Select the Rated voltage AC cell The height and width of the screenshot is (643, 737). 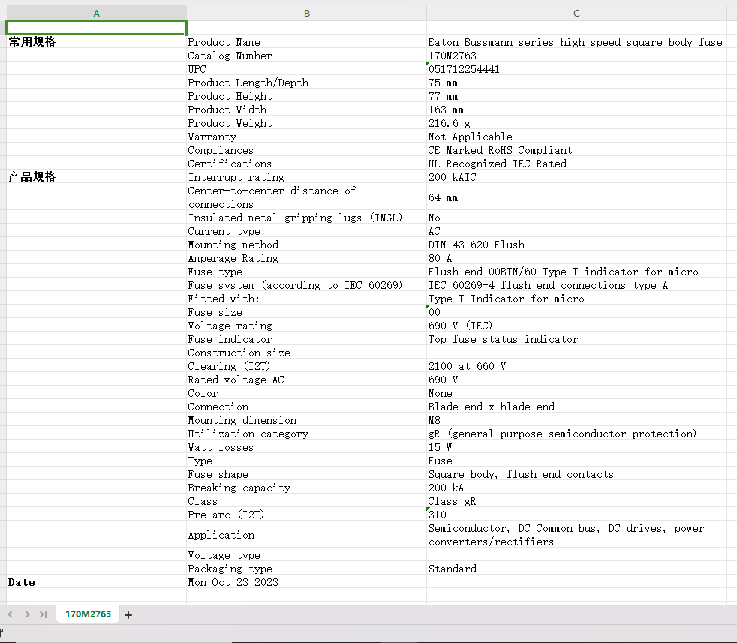306,380
